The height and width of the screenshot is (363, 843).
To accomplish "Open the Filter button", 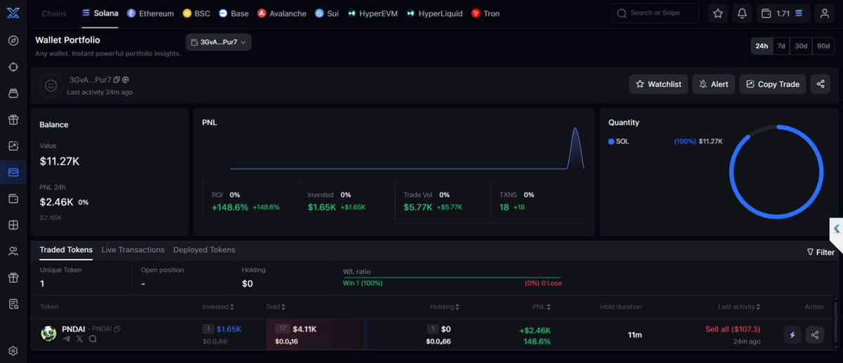I will click(x=821, y=252).
